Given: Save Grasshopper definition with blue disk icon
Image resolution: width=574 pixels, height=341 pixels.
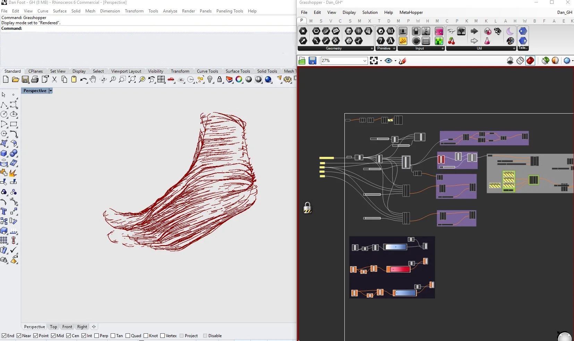Looking at the screenshot, I should [x=312, y=61].
